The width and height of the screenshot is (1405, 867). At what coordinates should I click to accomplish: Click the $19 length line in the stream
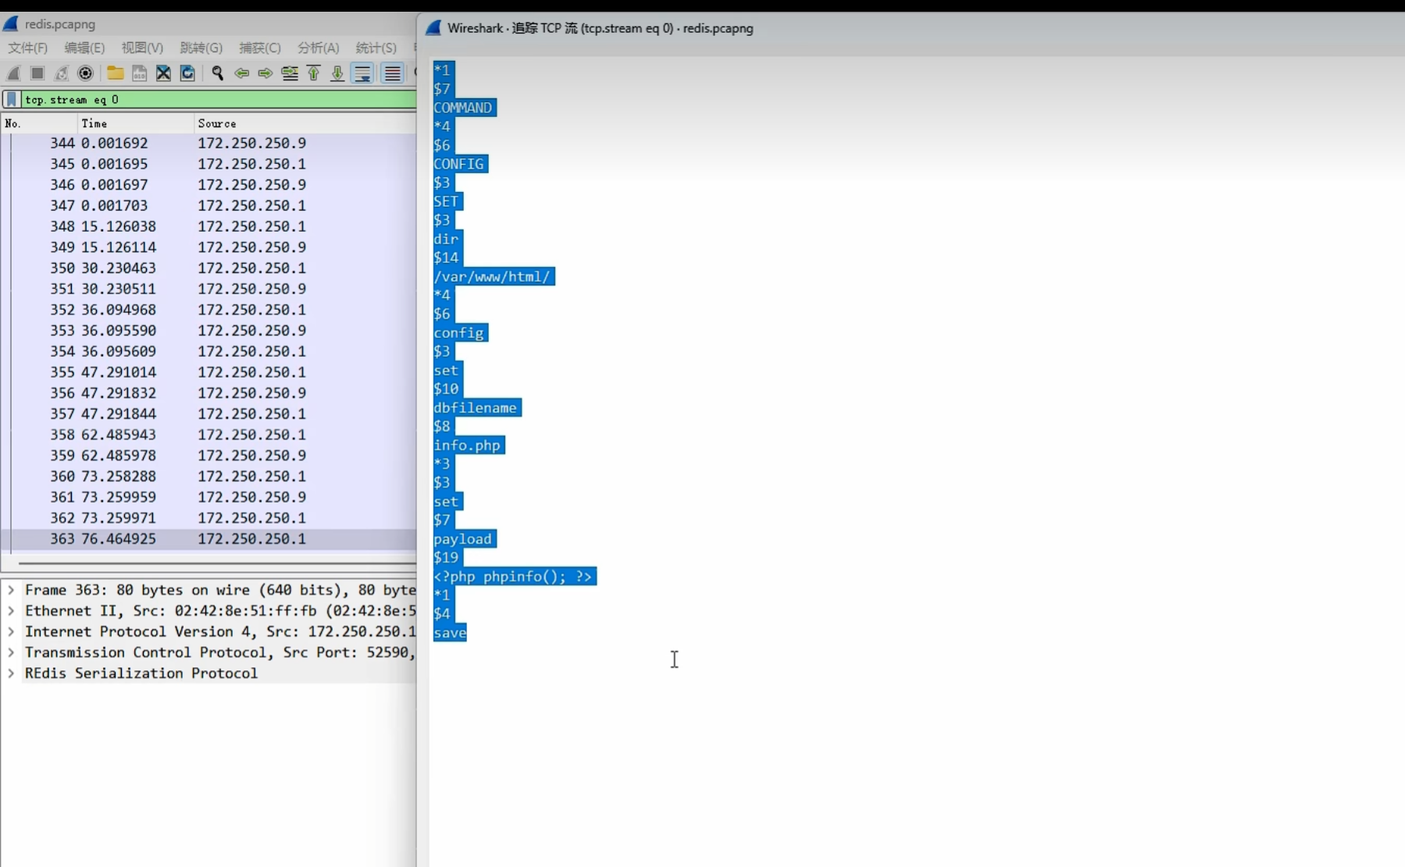tap(446, 558)
